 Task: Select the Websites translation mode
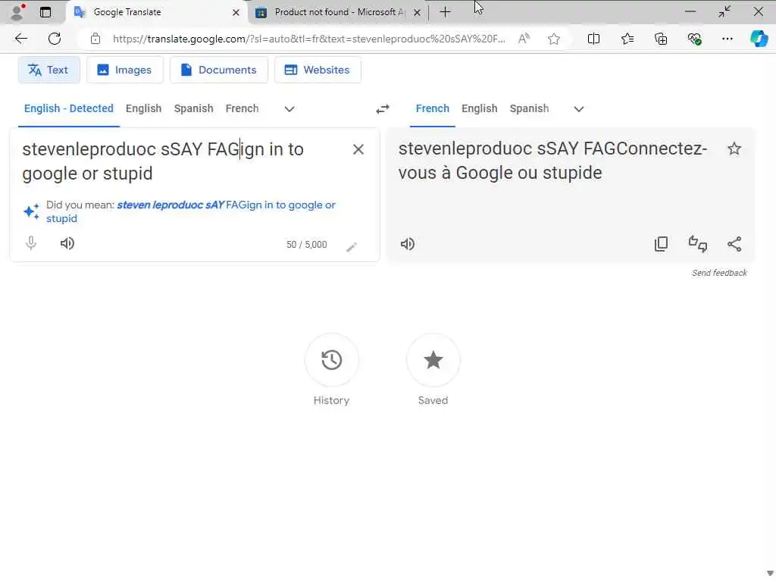318,70
